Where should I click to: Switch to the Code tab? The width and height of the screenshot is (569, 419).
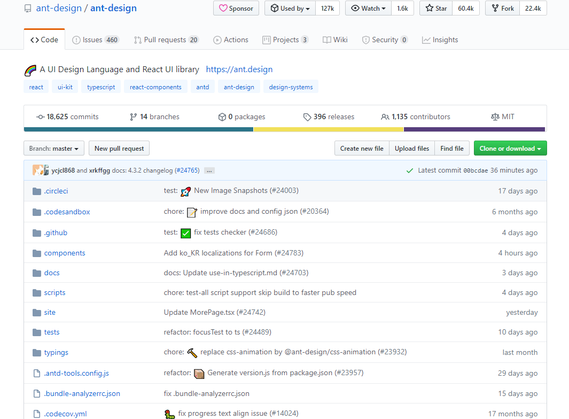pos(44,40)
